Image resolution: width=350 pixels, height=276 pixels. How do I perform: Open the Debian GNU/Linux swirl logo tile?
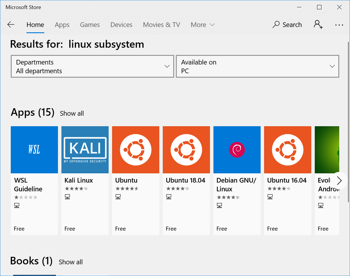point(237,150)
